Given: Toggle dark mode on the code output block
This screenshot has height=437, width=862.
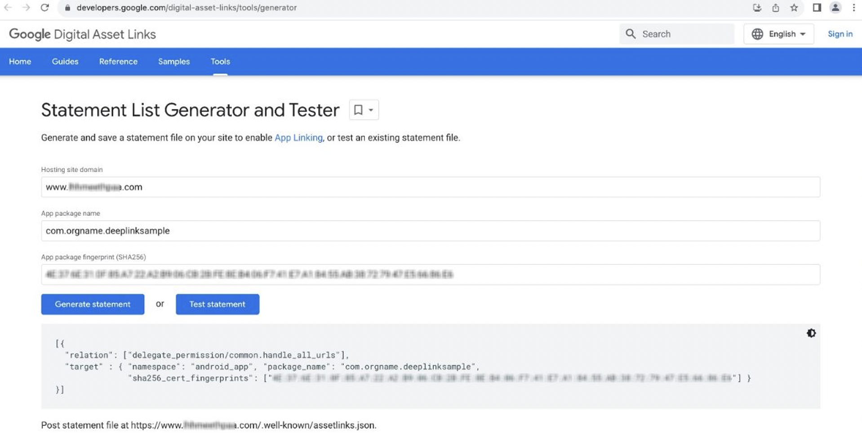Looking at the screenshot, I should 811,333.
